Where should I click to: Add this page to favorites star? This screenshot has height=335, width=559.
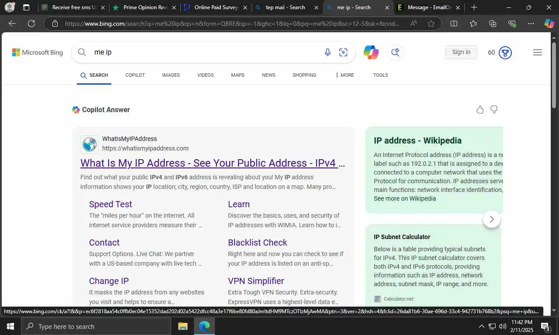(431, 24)
